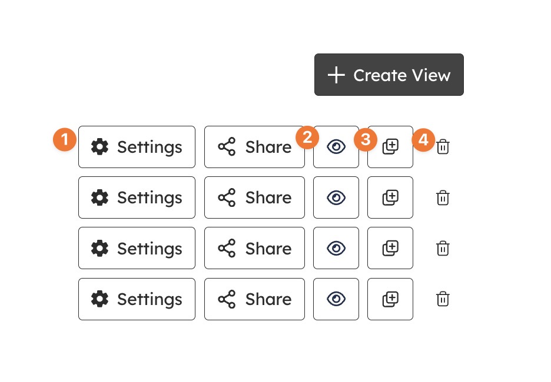Click the Create View button
The width and height of the screenshot is (551, 382).
[x=389, y=75]
